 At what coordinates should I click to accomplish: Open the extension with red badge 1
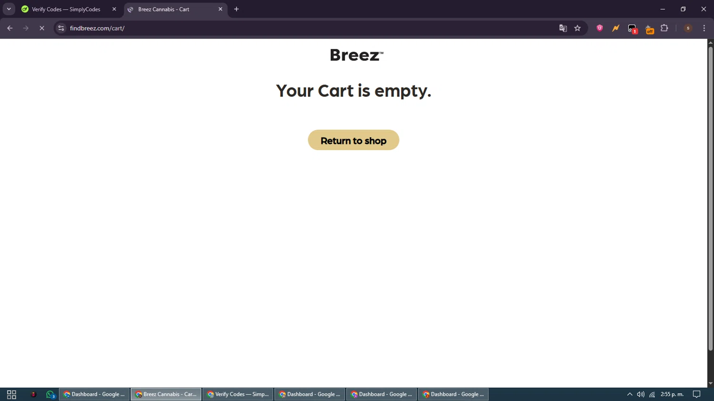point(632,29)
